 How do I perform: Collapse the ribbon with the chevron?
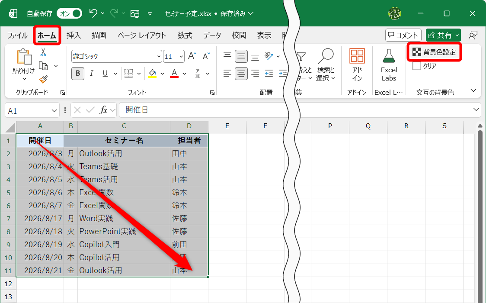[x=473, y=90]
